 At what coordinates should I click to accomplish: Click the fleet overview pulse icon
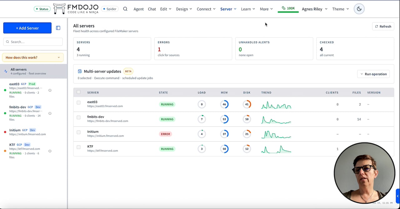pos(6,71)
